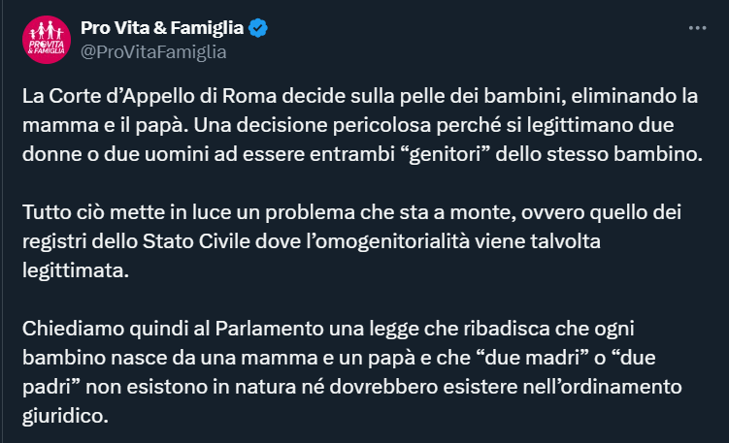Click the third paragraph starting "Chiediamo quindi"
Viewport: 729px width, 443px height.
[359, 360]
